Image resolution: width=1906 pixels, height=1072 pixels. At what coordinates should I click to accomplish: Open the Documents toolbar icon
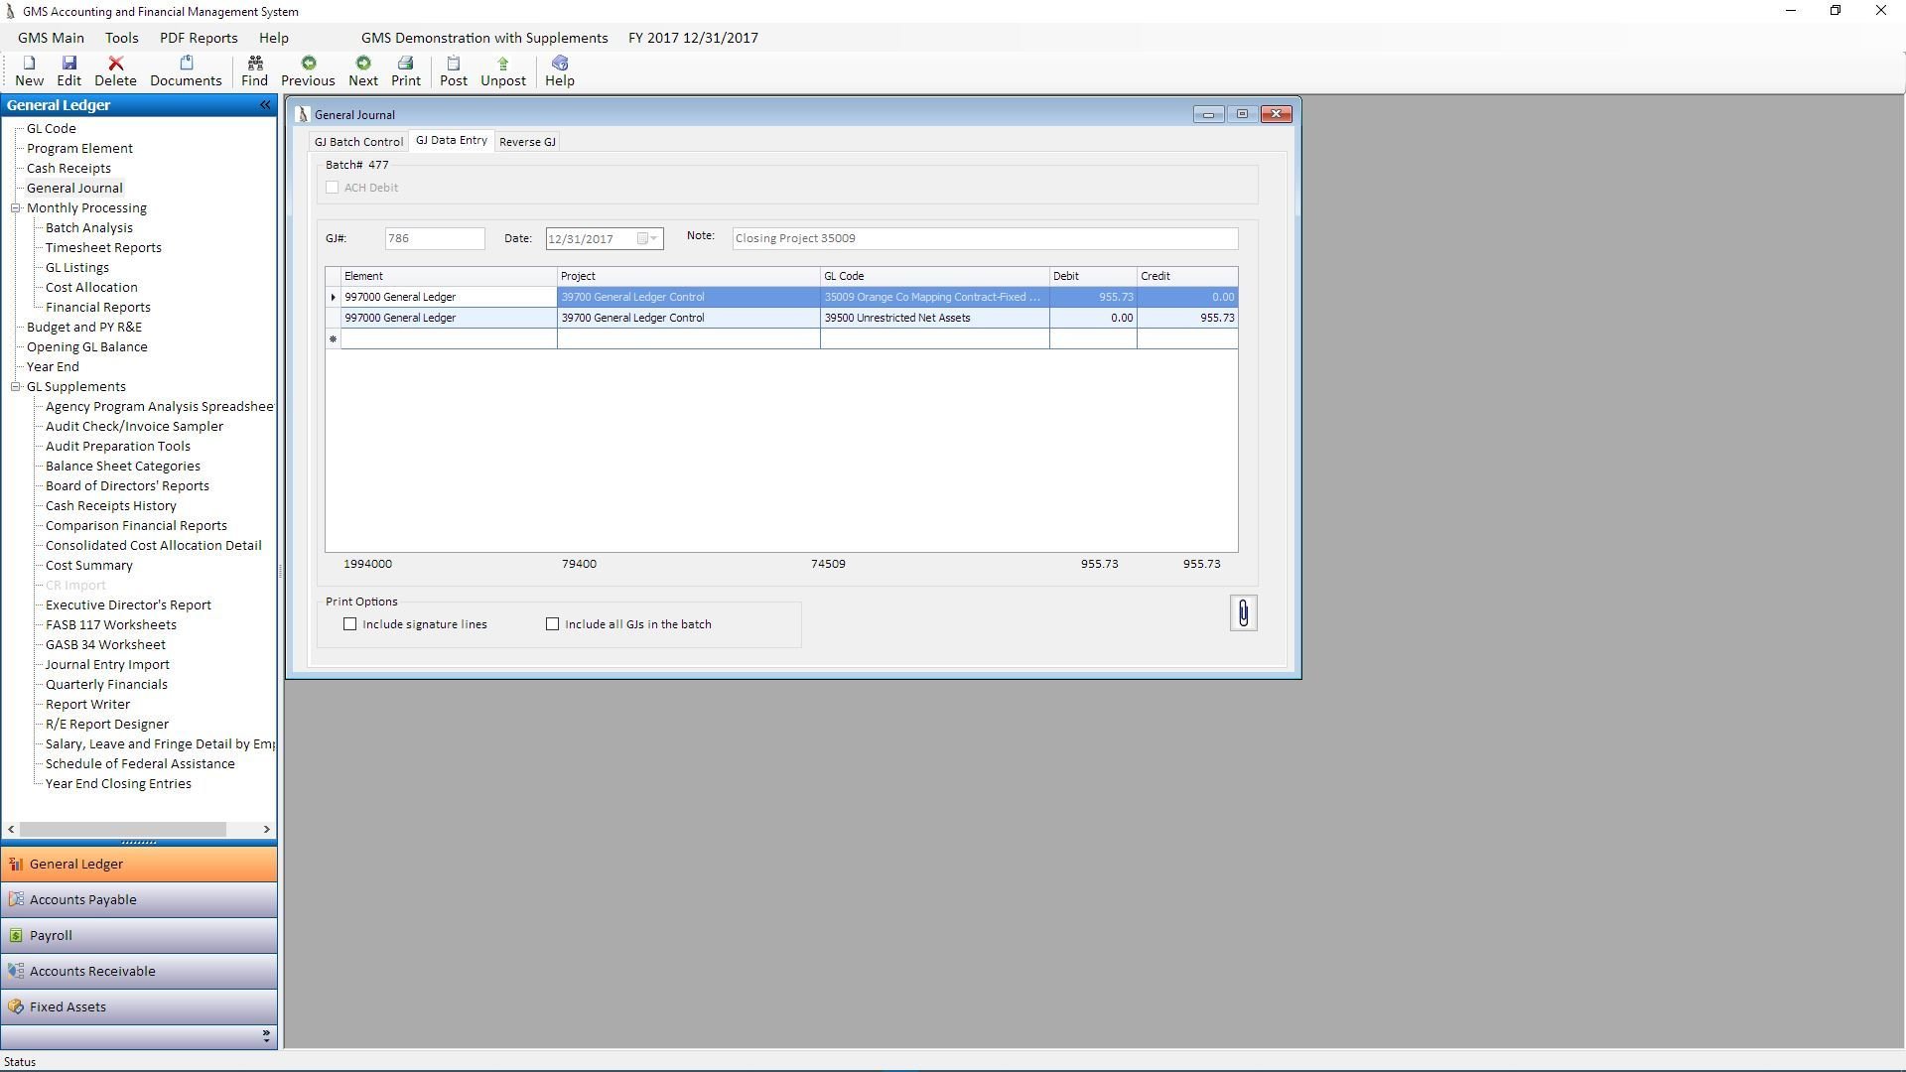(186, 64)
